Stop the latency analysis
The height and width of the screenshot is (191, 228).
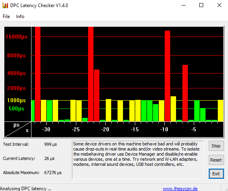[x=216, y=146]
